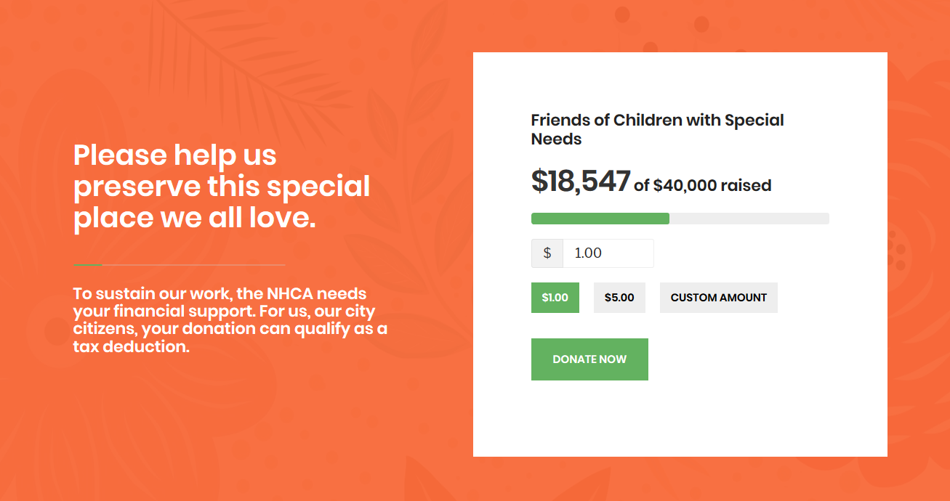The width and height of the screenshot is (950, 501).
Task: Click blank white card area below Donate Now
Action: coord(680,420)
